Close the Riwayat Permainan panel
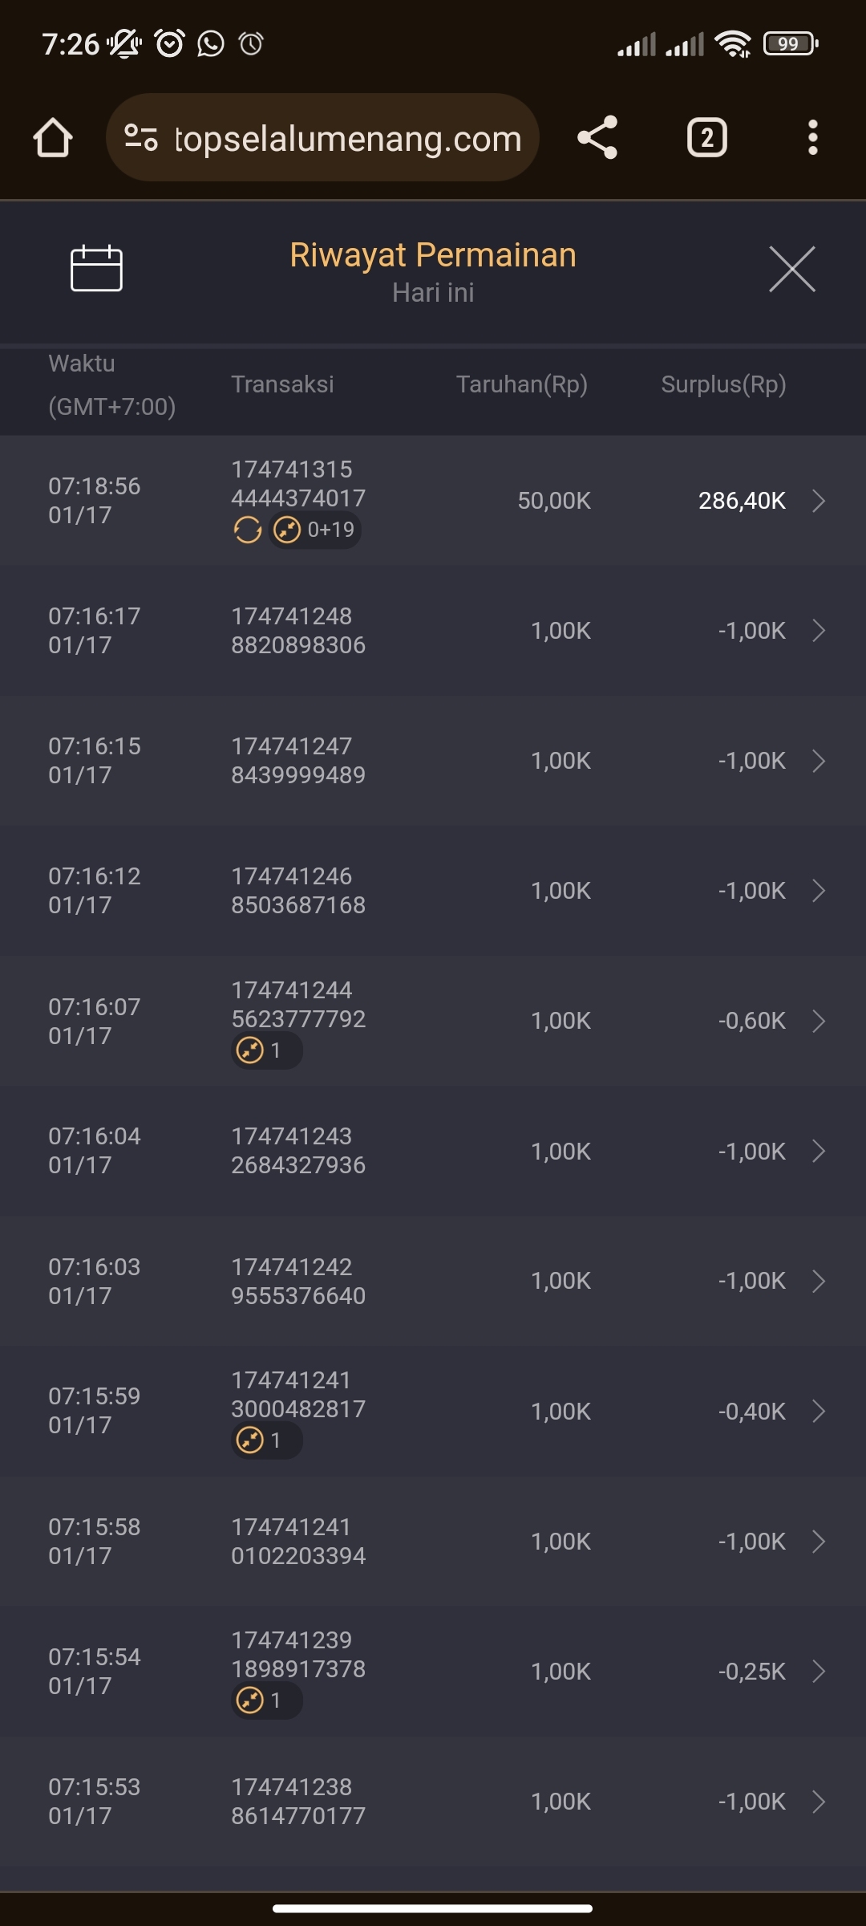 [x=791, y=270]
